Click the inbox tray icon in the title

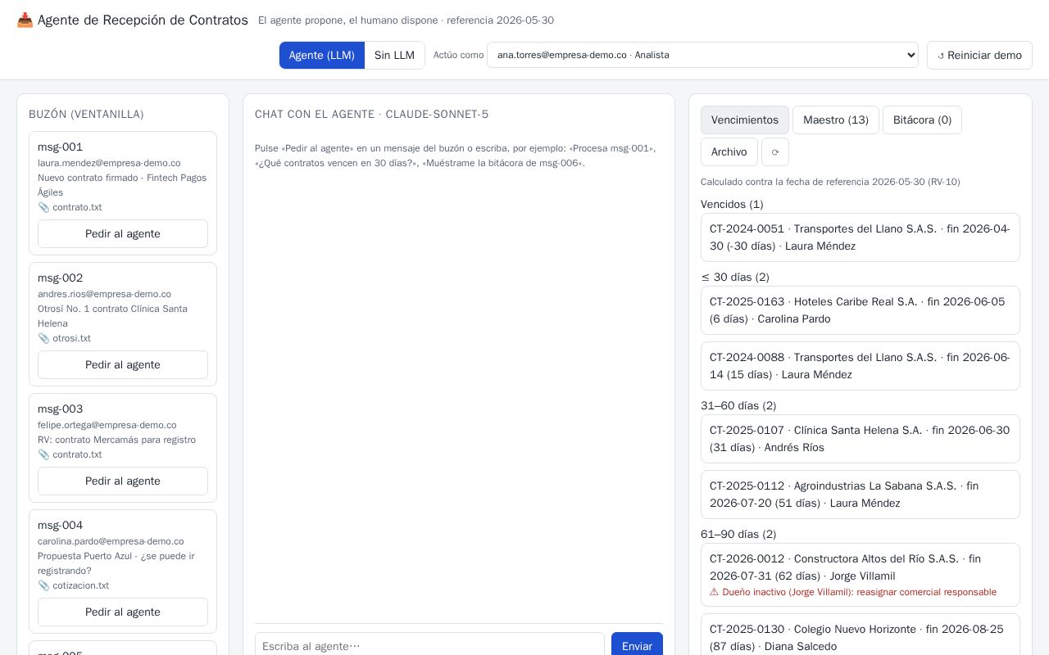(x=25, y=20)
